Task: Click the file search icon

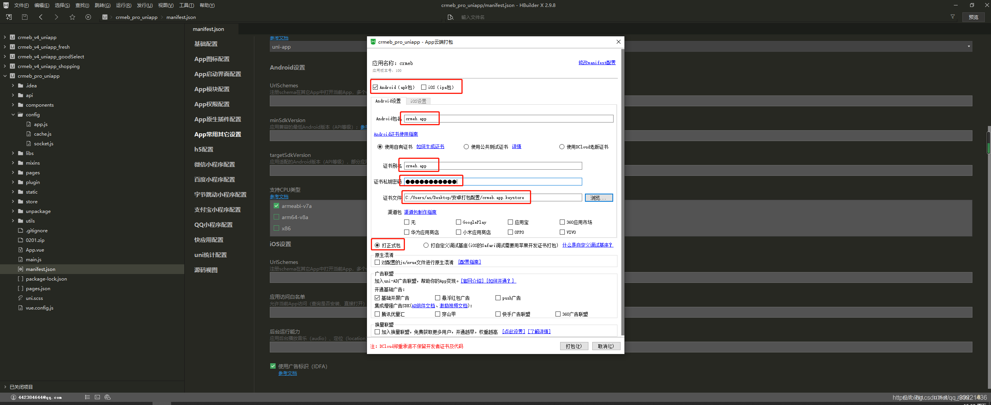Action: point(451,17)
